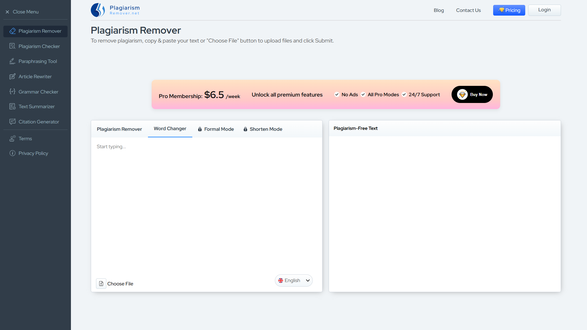Click the lock icon beside Shorten Mode
Viewport: 587px width, 330px height.
click(245, 129)
